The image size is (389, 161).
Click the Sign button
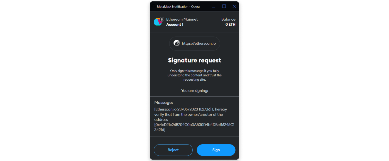[x=216, y=150]
